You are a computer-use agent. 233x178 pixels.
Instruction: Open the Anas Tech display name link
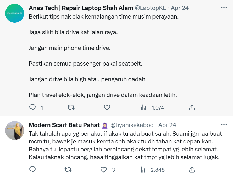[x=81, y=8]
